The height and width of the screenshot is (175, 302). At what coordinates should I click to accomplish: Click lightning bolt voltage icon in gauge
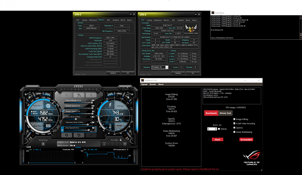click(x=110, y=105)
